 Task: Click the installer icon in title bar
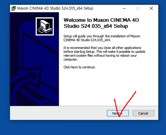point(13,8)
